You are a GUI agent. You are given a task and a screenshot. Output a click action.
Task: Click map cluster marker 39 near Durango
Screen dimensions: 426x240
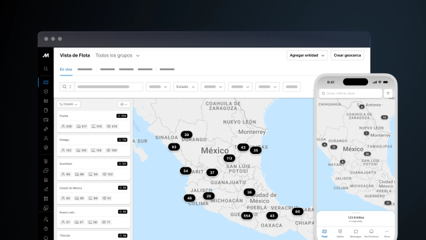point(187,135)
